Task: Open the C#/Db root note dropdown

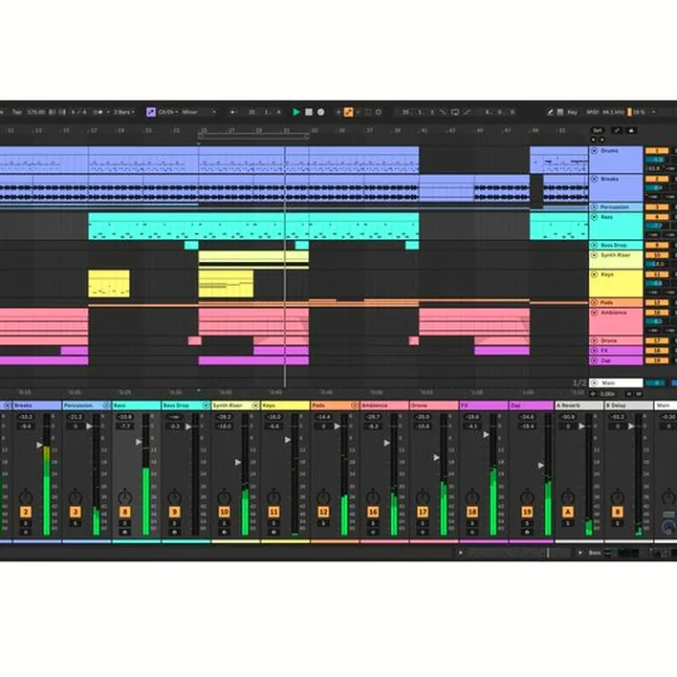Action: tap(168, 112)
